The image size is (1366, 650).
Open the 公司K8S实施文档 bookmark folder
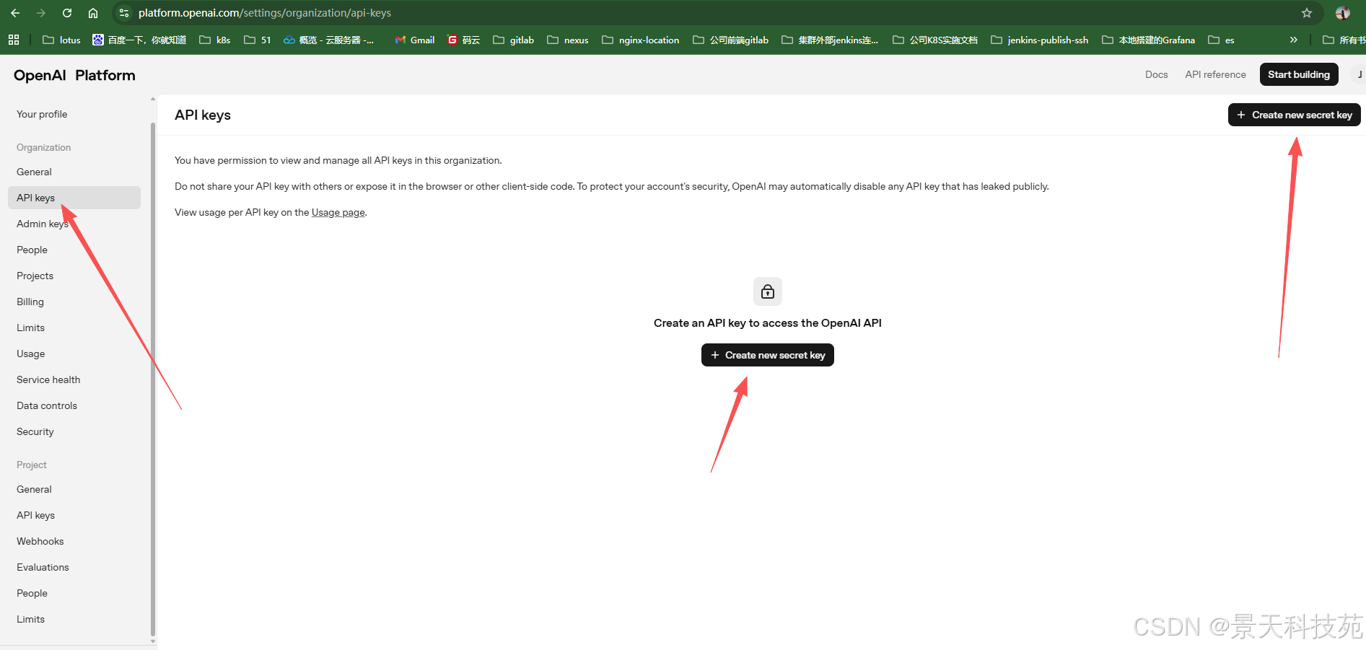(x=935, y=40)
